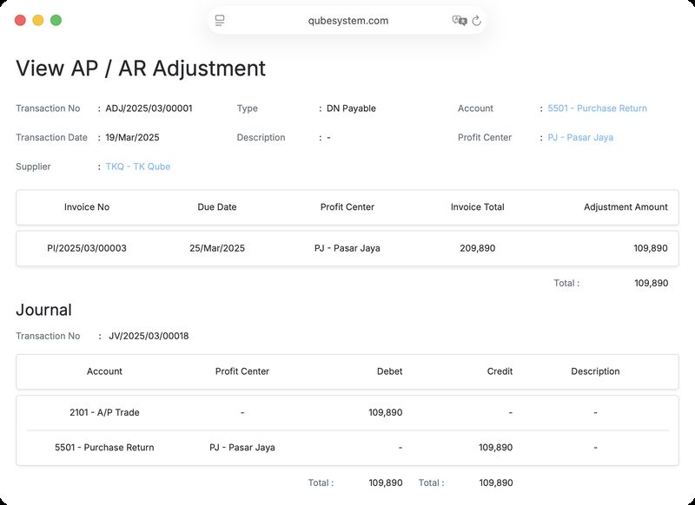Close the window with red button
695x505 pixels.
(20, 20)
